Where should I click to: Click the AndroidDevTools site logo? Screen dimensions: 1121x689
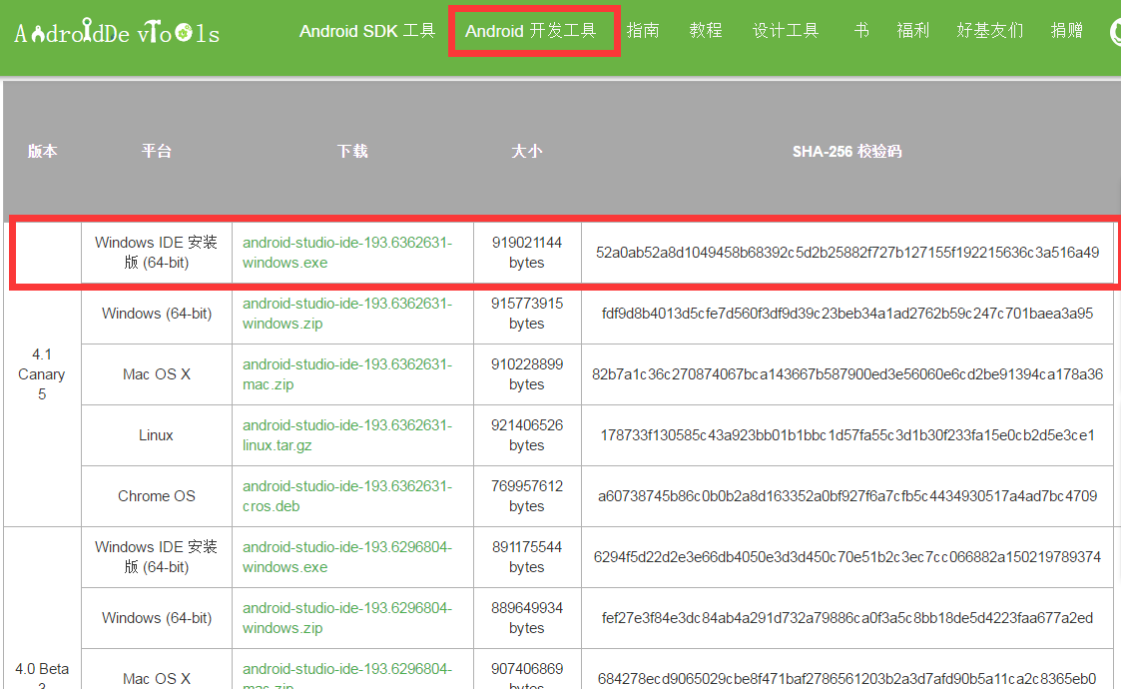tap(117, 32)
